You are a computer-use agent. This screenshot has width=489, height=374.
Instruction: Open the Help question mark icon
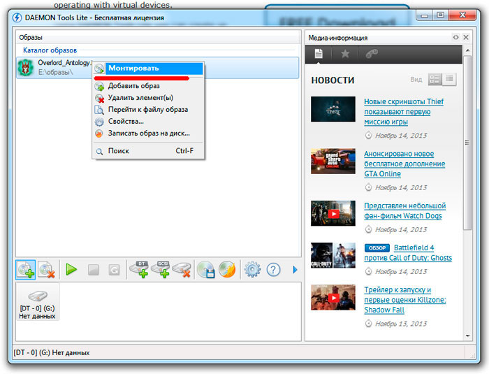coord(274,269)
